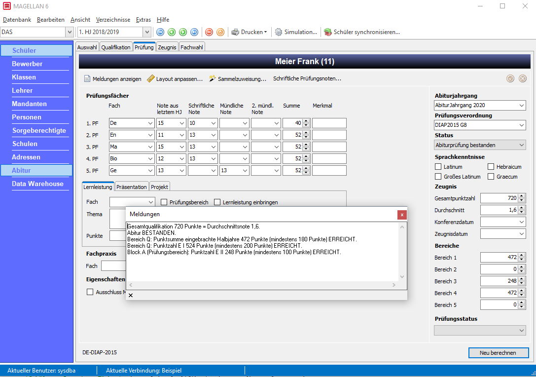Close the Meldungen popup with red X
536x377 pixels.
pos(402,215)
